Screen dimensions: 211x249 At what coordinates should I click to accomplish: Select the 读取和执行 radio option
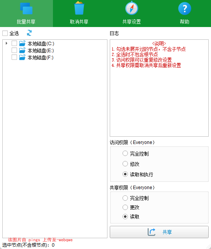tap(125, 174)
